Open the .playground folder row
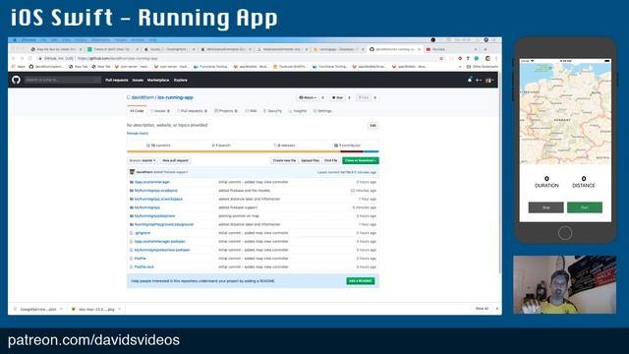 pos(164,225)
